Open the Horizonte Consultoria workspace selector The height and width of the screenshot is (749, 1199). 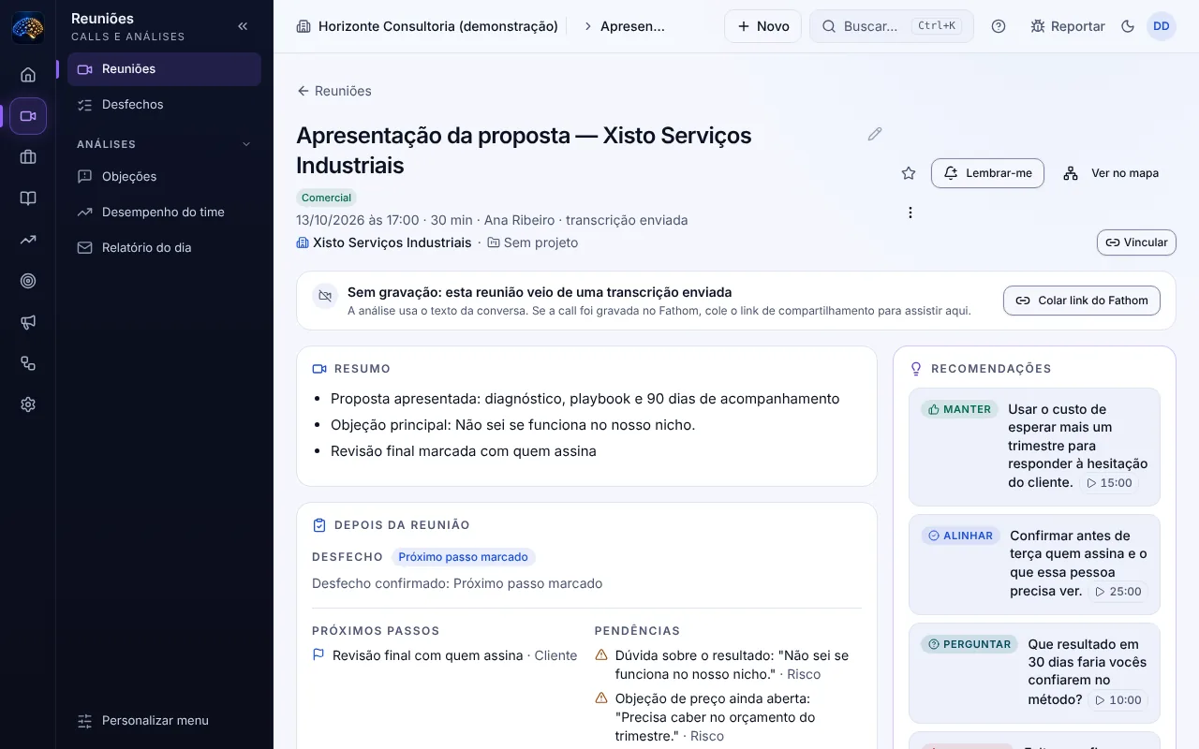click(x=427, y=26)
